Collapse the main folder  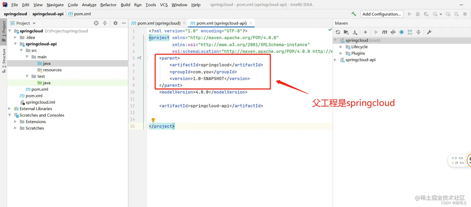tap(27, 57)
